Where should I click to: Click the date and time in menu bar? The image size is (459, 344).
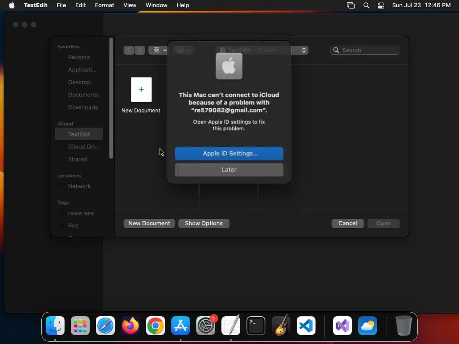[x=421, y=5]
